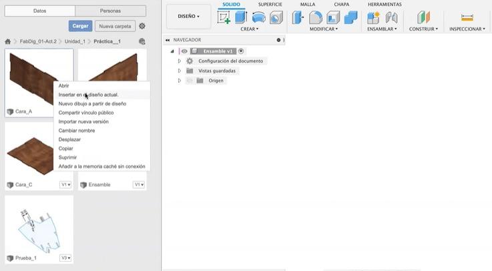Select the Extrude tool in Crear
Screen dimensions: 492x271
tap(241, 17)
